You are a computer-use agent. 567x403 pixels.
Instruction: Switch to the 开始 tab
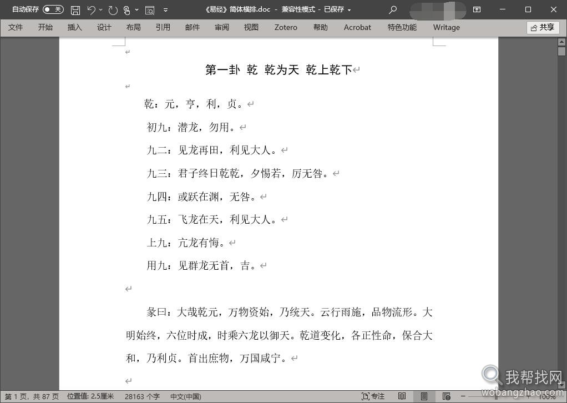click(45, 28)
